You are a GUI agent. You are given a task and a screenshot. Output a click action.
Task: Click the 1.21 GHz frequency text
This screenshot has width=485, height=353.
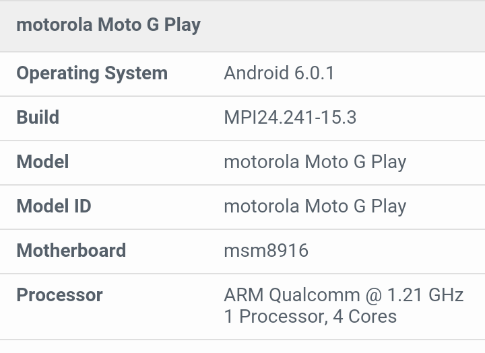click(x=425, y=295)
